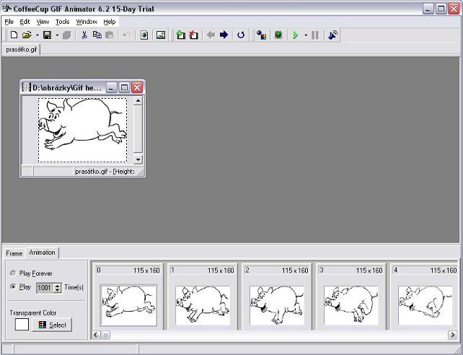Select frame 4 thumbnail
The width and height of the screenshot is (463, 355).
coord(425,305)
